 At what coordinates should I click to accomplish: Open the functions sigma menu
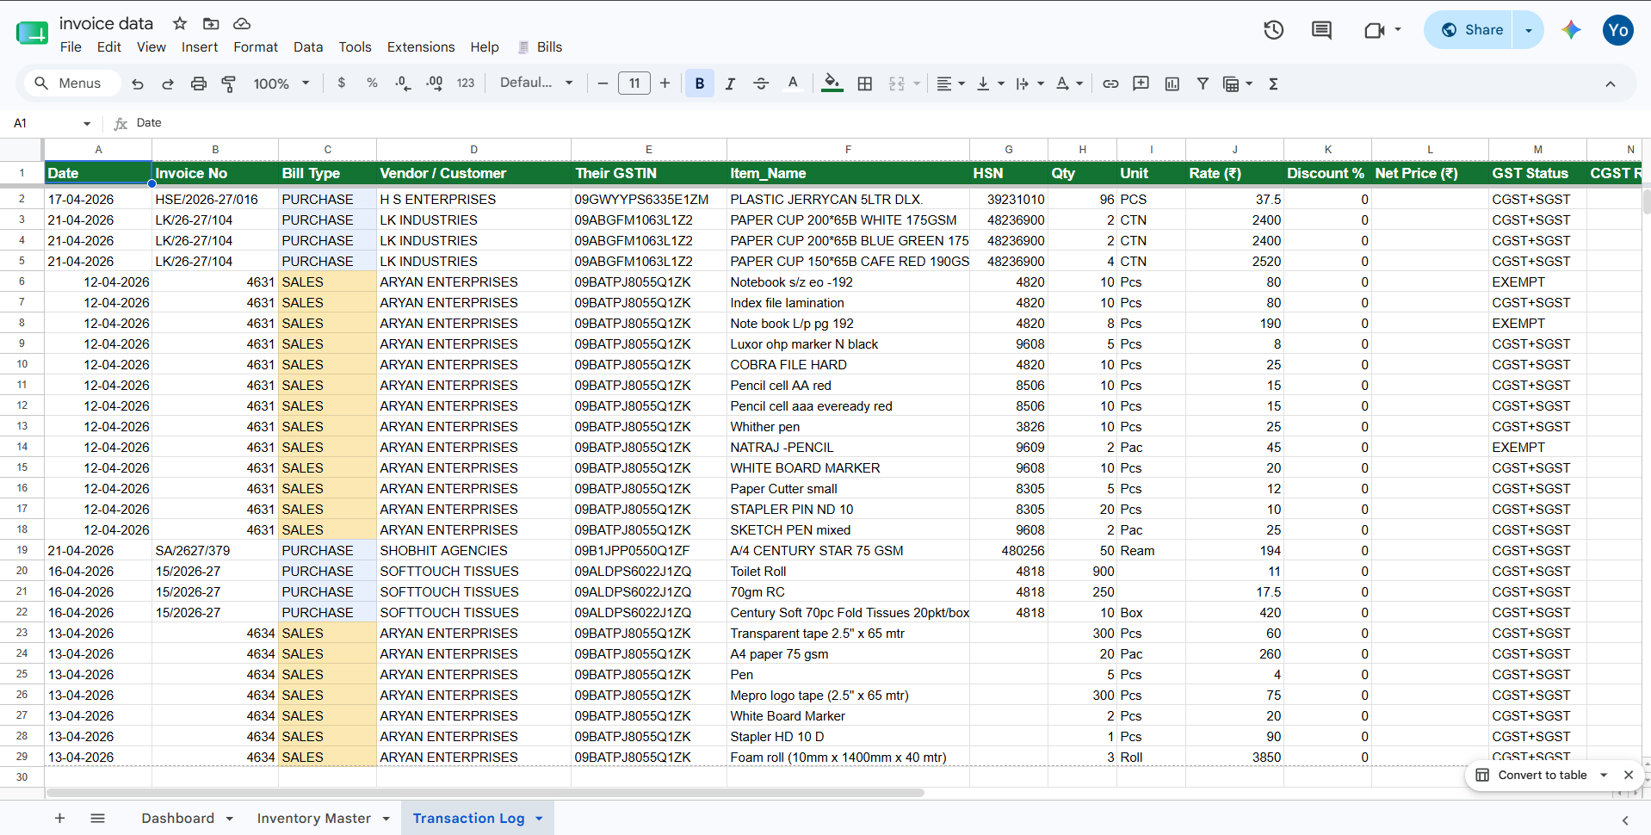pos(1273,83)
